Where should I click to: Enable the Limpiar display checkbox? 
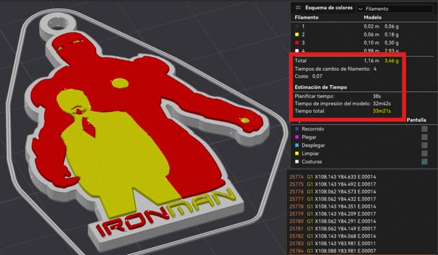(424, 153)
